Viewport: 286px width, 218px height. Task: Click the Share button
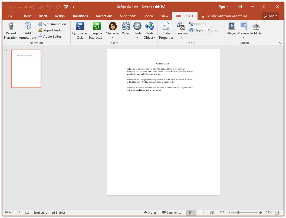pyautogui.click(x=271, y=16)
